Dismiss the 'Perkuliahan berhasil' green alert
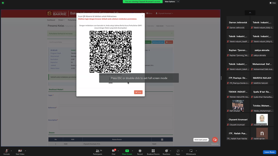This screenshot has height=156, width=278. click(172, 33)
